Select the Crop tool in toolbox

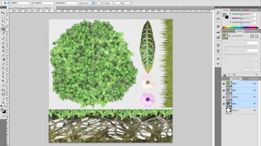[3, 30]
